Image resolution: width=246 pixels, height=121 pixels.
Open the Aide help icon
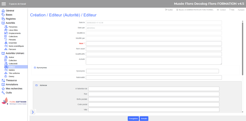[230, 10]
